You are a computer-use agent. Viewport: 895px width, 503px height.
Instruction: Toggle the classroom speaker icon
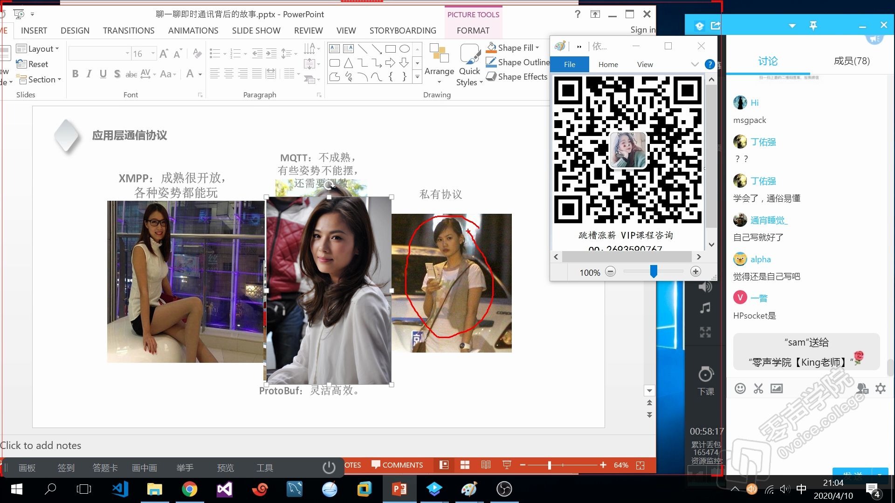click(x=705, y=286)
